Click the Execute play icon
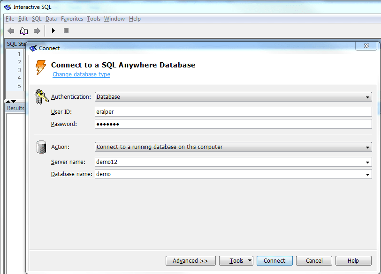This screenshot has width=381, height=274. point(53,31)
